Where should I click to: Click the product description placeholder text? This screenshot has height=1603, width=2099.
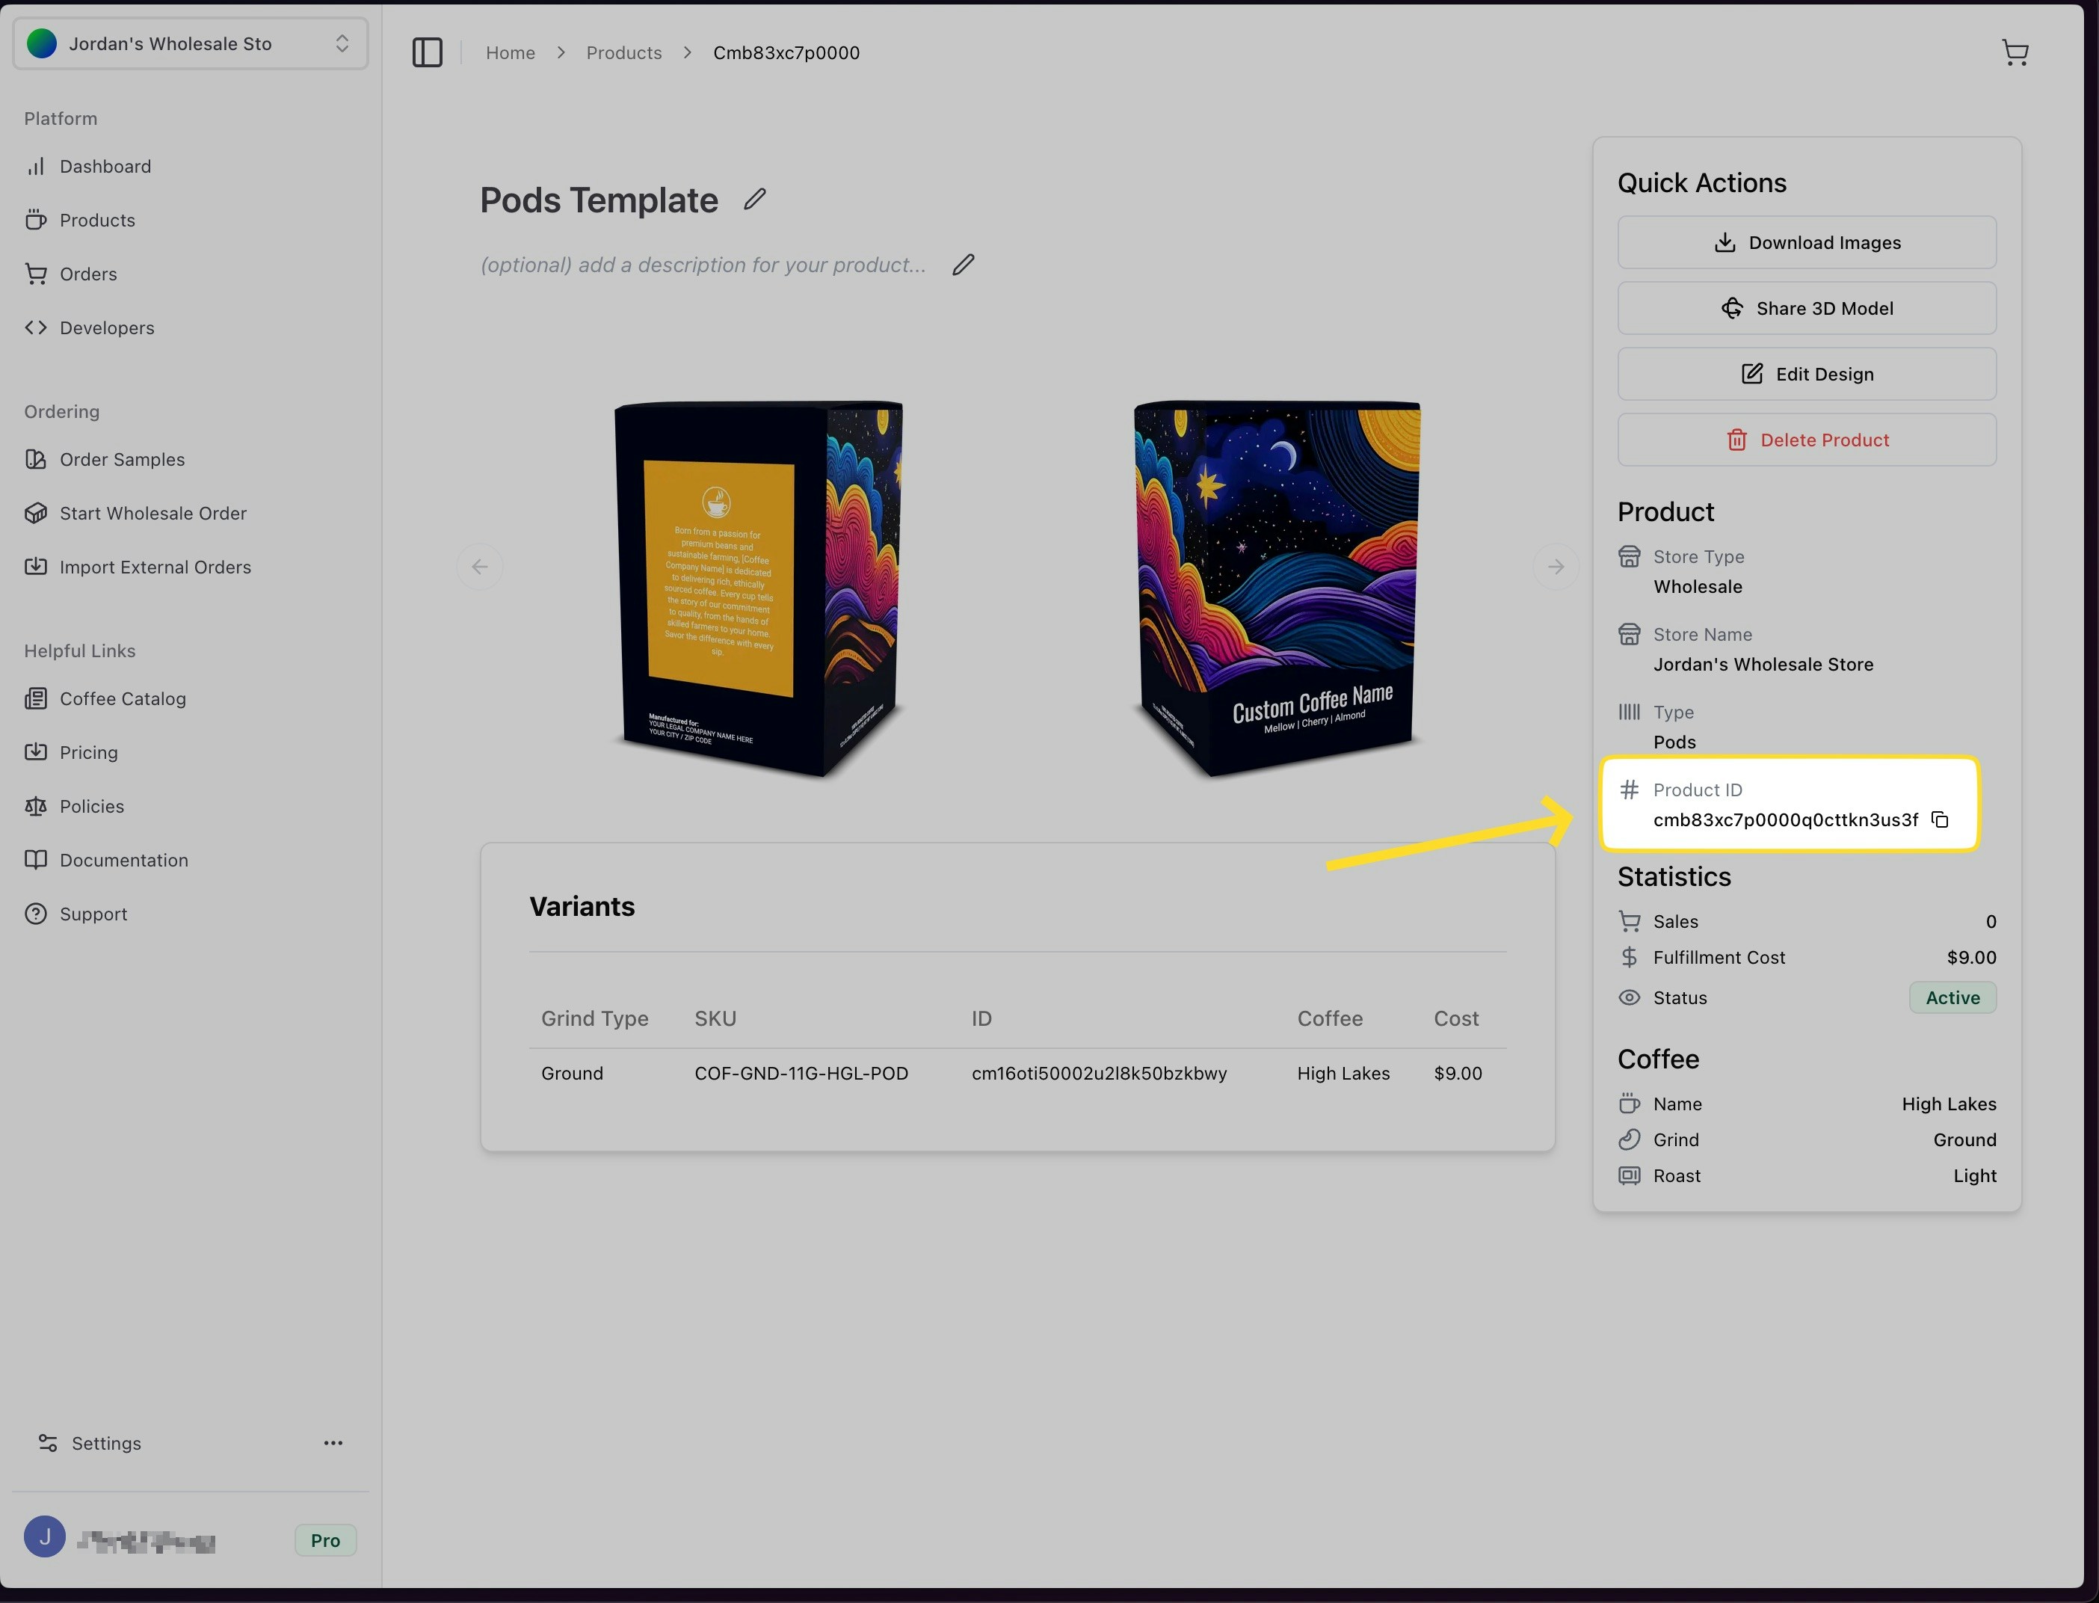coord(703,265)
